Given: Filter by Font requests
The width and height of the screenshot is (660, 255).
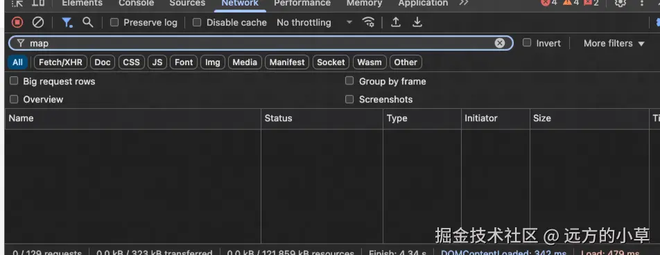Looking at the screenshot, I should pos(184,62).
